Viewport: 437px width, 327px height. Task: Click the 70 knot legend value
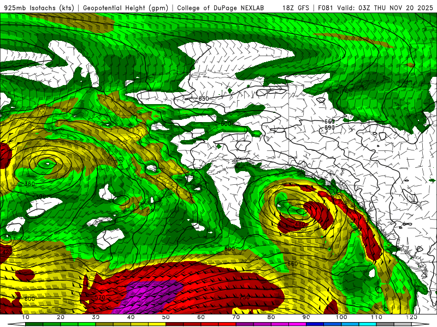click(236, 317)
